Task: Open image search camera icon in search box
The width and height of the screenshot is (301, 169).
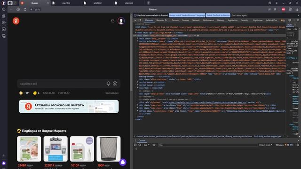Action: click(115, 84)
